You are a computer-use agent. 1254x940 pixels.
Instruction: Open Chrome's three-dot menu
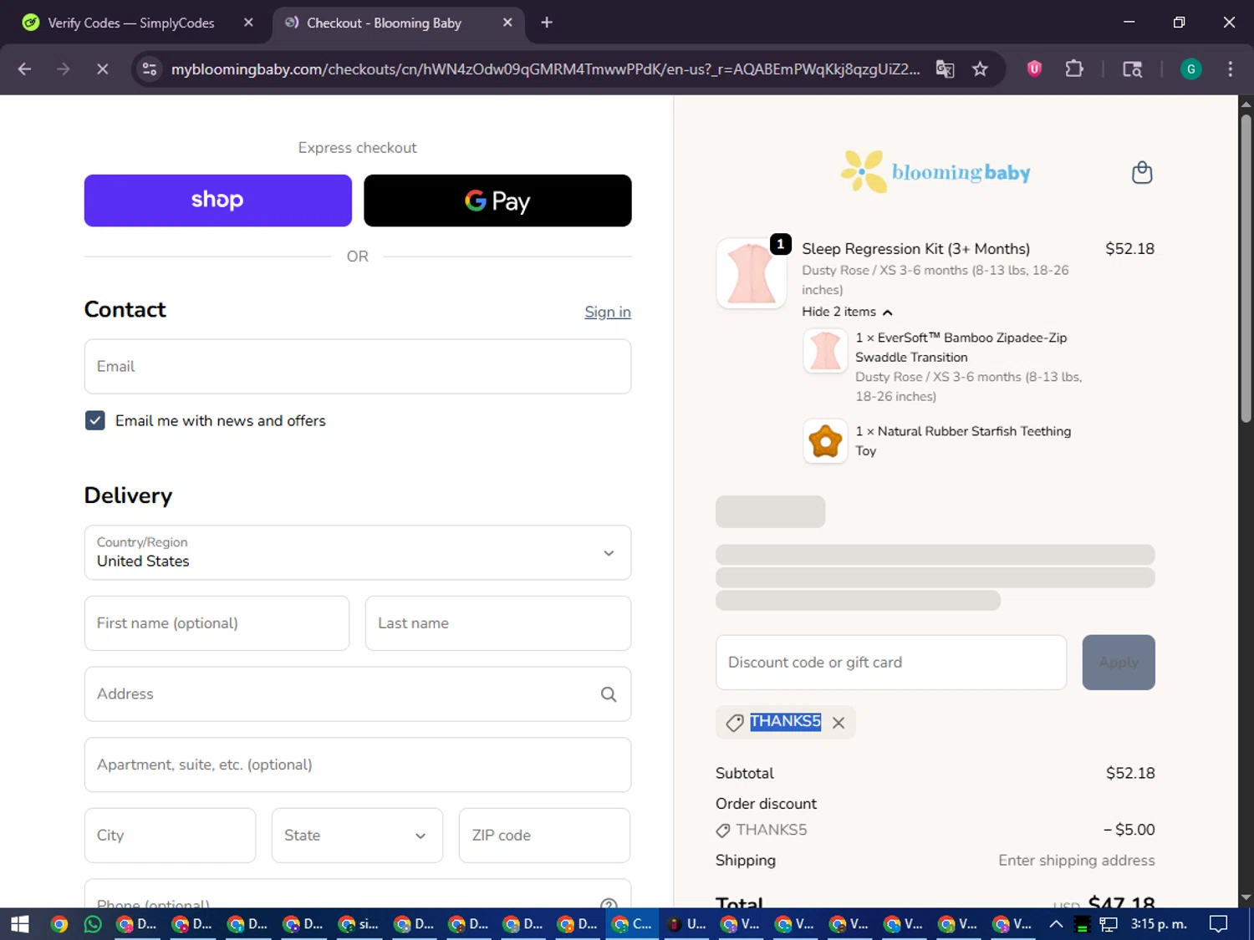point(1230,69)
